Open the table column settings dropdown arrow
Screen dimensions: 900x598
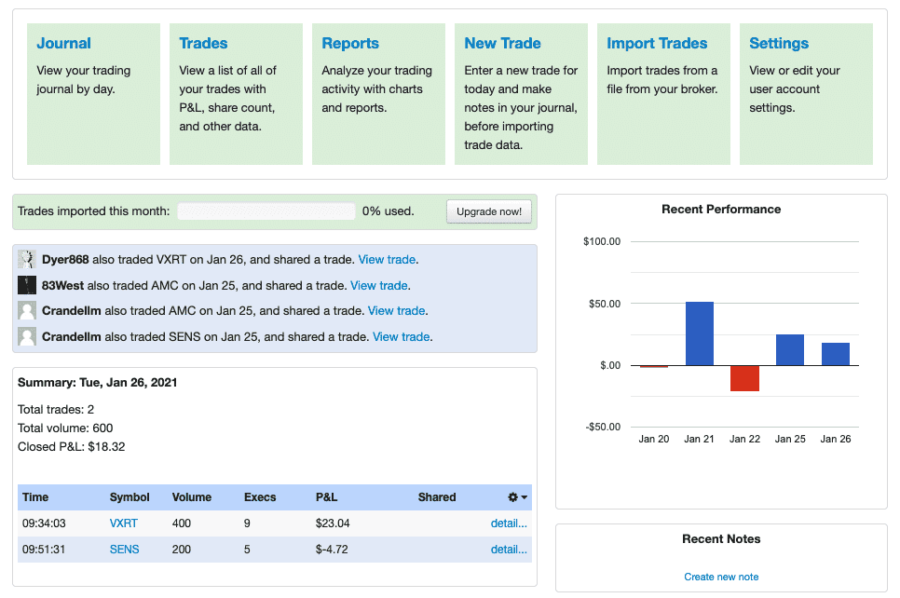(x=522, y=497)
